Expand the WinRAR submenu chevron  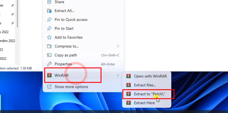[118, 75]
